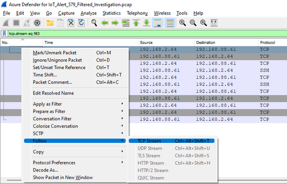
Task: Sort by the Source column header
Action: point(166,43)
